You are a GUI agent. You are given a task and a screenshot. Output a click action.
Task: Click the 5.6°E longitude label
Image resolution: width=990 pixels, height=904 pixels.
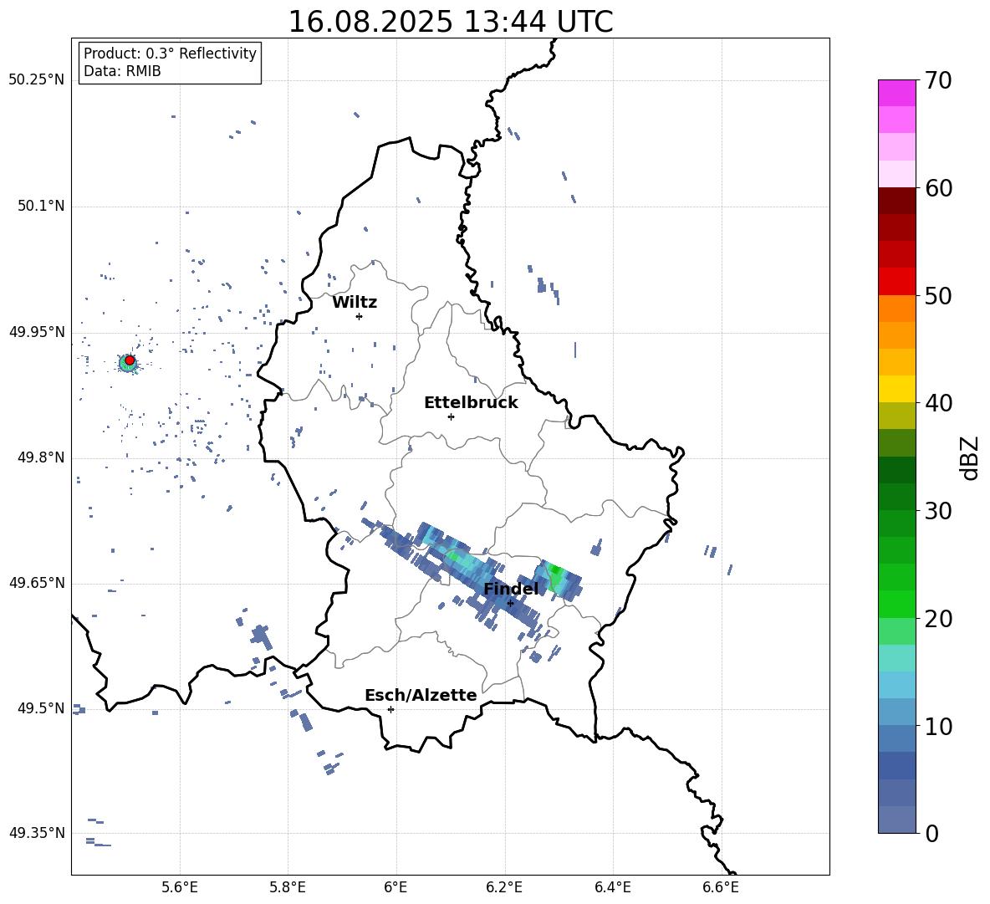(x=180, y=887)
